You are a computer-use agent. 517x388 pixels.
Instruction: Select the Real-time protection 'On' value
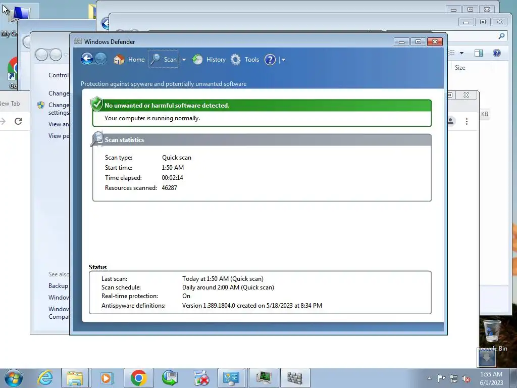(186, 296)
